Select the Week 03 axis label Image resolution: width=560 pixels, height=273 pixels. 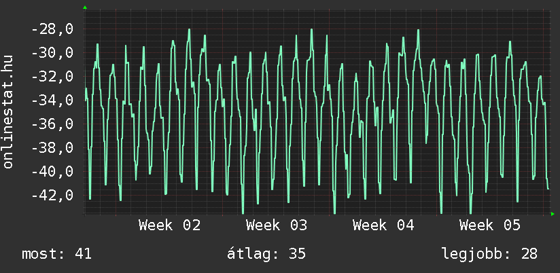[x=277, y=225]
